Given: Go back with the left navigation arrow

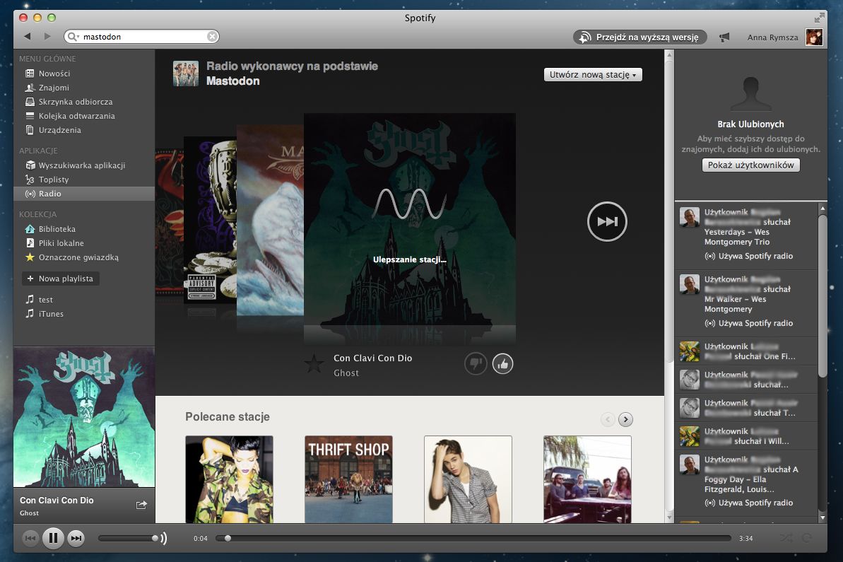Looking at the screenshot, I should tap(28, 37).
